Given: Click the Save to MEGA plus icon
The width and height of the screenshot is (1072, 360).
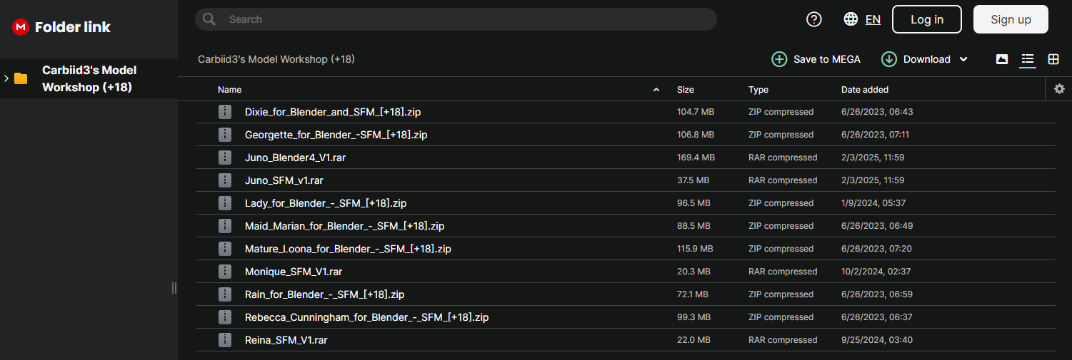Looking at the screenshot, I should click(779, 59).
